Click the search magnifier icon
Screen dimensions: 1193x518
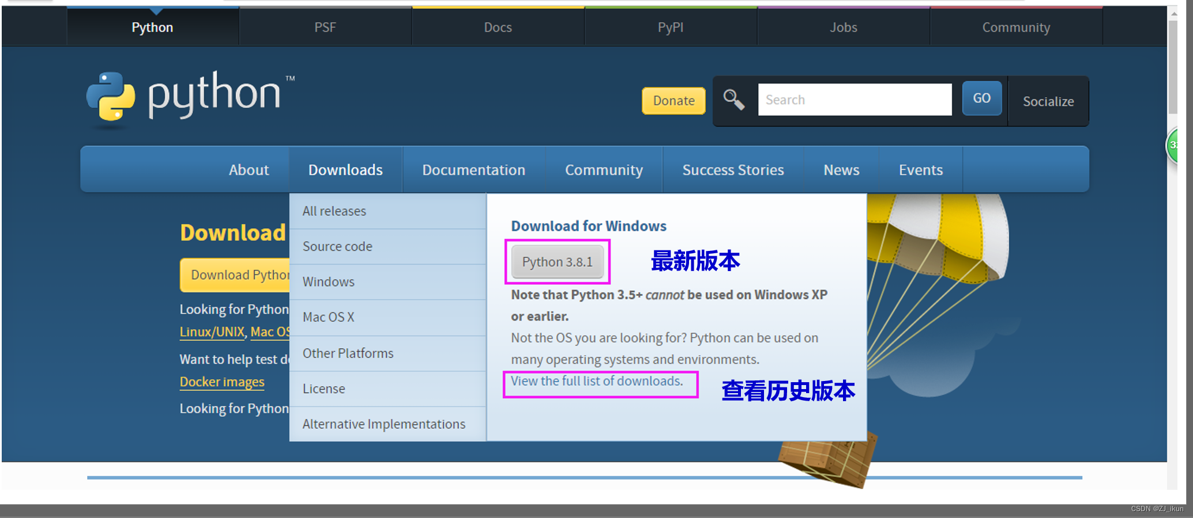tap(733, 100)
